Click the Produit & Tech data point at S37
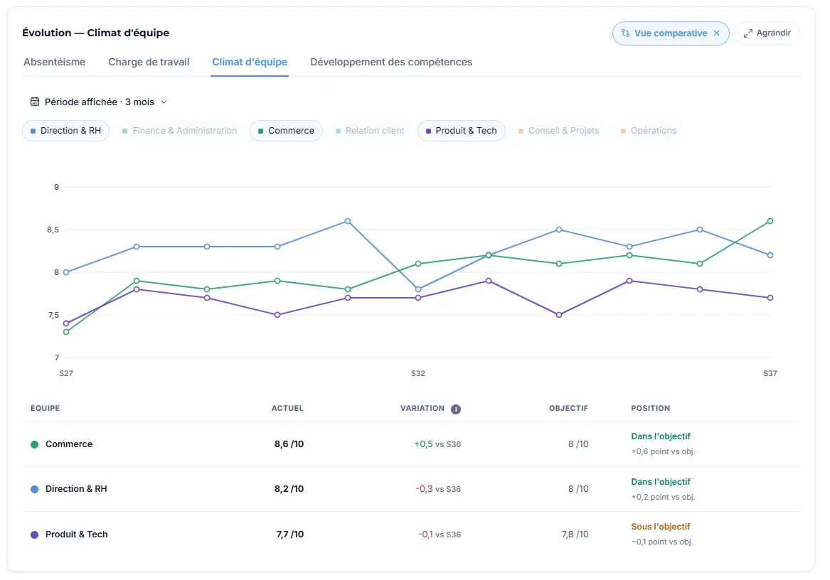The width and height of the screenshot is (830, 580). 770,298
